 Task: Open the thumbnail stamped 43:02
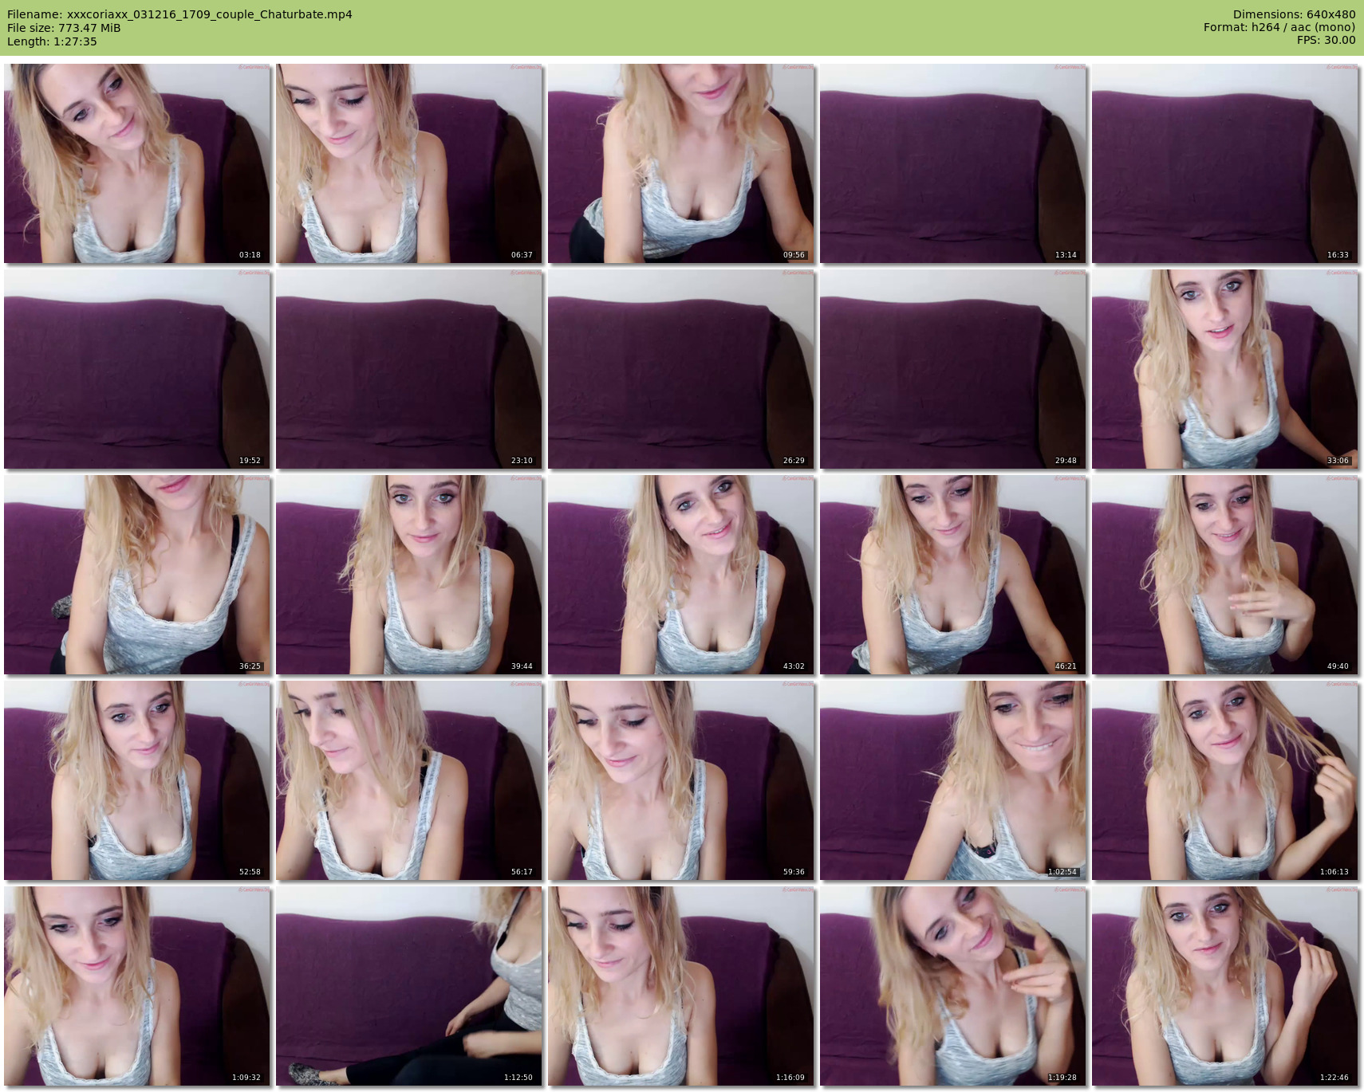[x=681, y=575]
